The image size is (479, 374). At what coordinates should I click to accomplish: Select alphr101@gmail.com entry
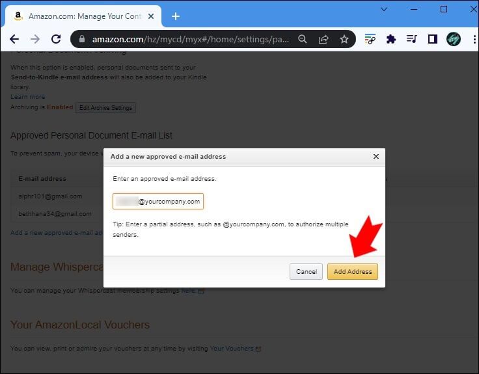[50, 196]
